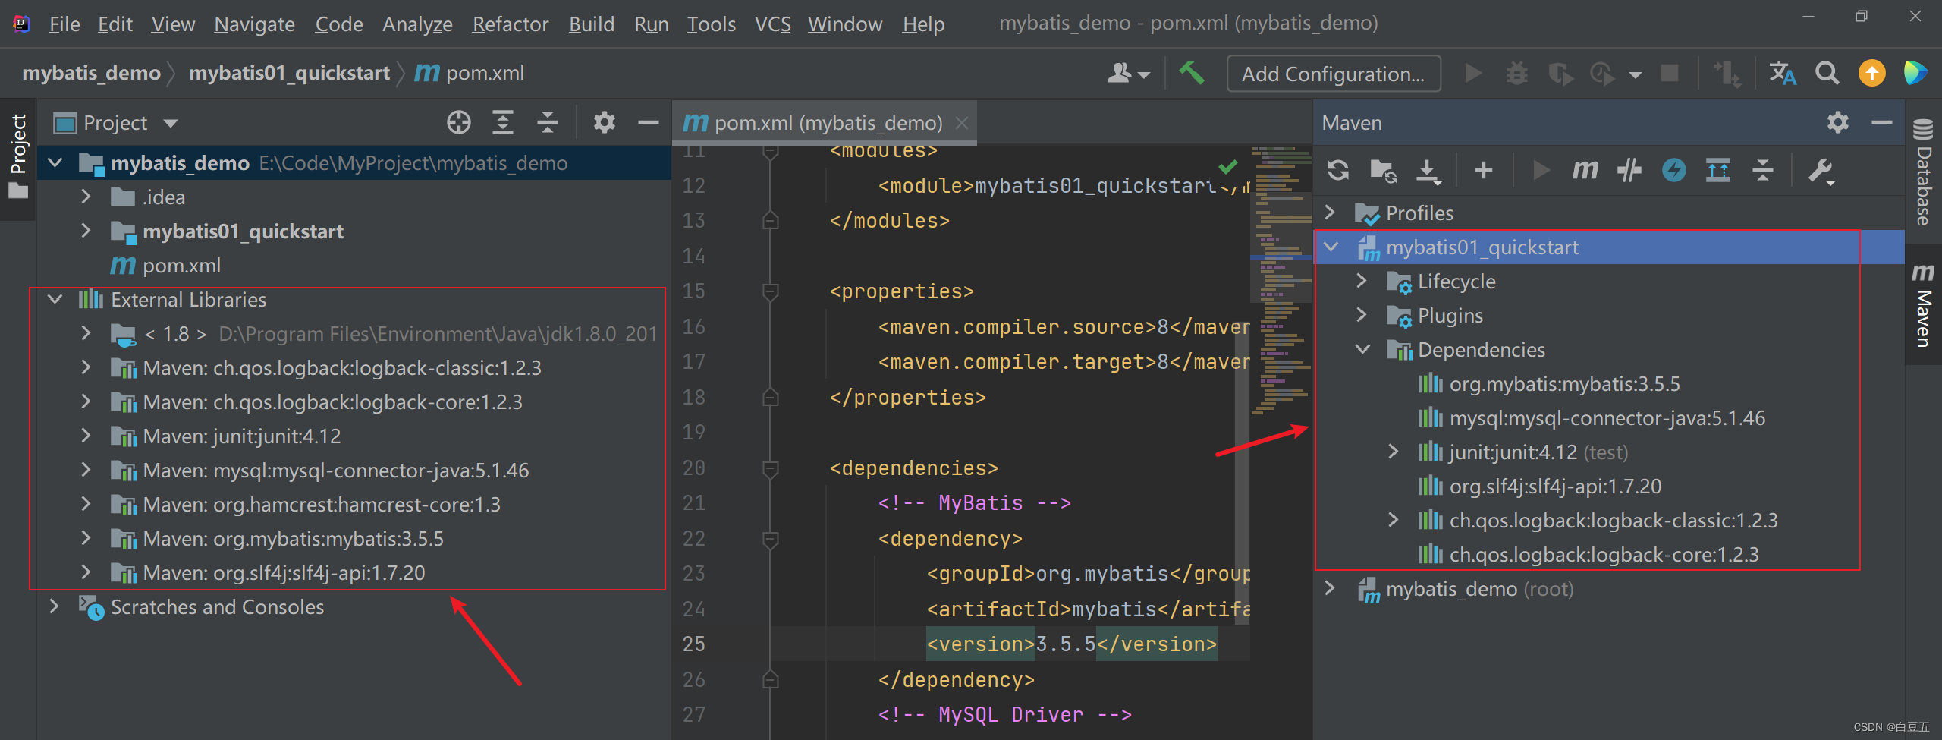The width and height of the screenshot is (1942, 740).
Task: Show Maven dependencies diagram icon
Action: click(1718, 170)
